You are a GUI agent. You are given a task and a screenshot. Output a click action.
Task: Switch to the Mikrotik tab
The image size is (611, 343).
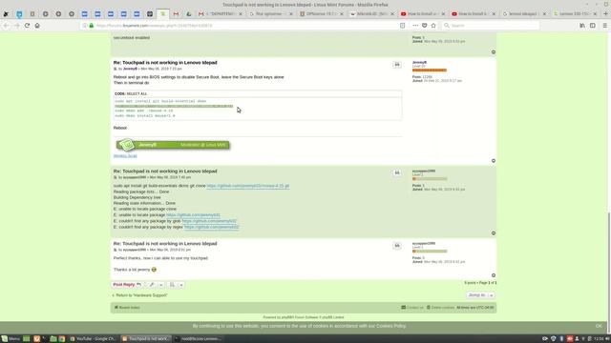(372, 13)
